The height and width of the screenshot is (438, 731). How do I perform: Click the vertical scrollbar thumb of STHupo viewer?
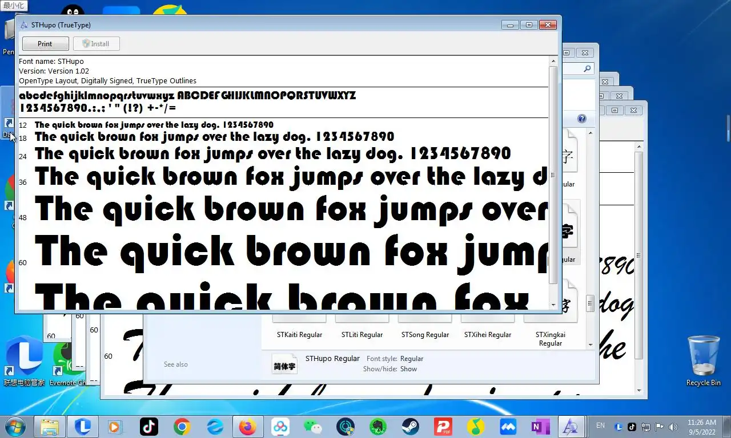[x=553, y=175]
